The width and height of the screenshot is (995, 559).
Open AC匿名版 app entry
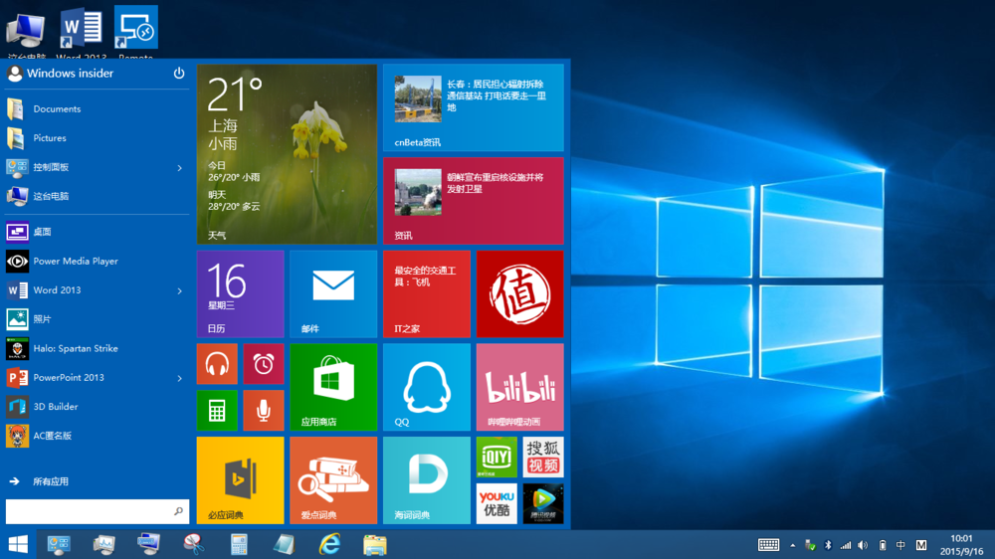(x=98, y=436)
